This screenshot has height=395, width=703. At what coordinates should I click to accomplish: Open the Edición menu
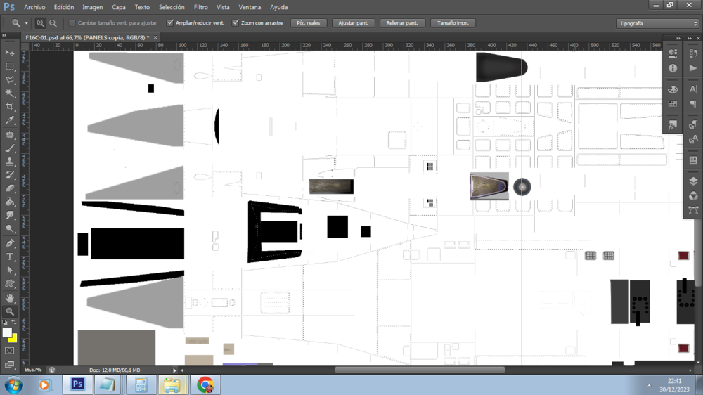click(64, 7)
